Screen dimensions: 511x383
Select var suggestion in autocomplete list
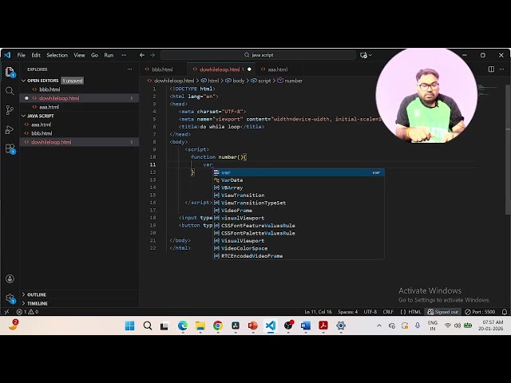point(299,172)
